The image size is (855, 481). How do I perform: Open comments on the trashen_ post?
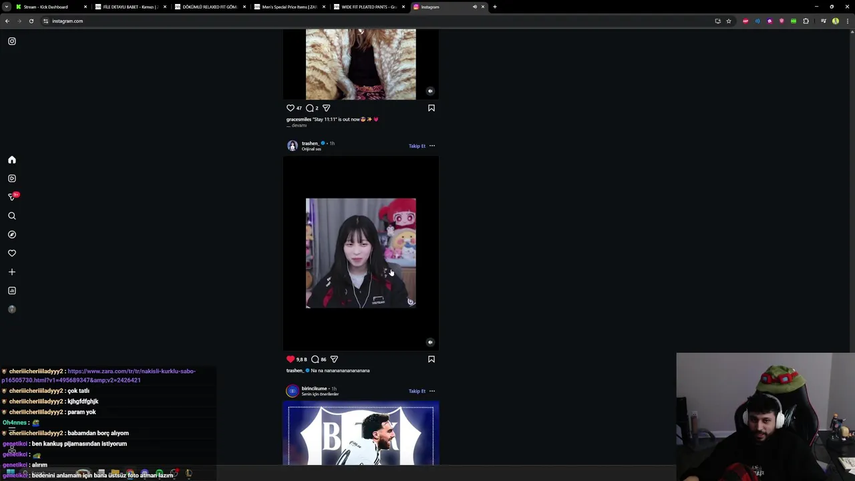[315, 359]
